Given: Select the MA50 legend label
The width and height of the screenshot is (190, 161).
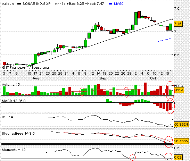Looking at the screenshot, I should click(x=119, y=4).
